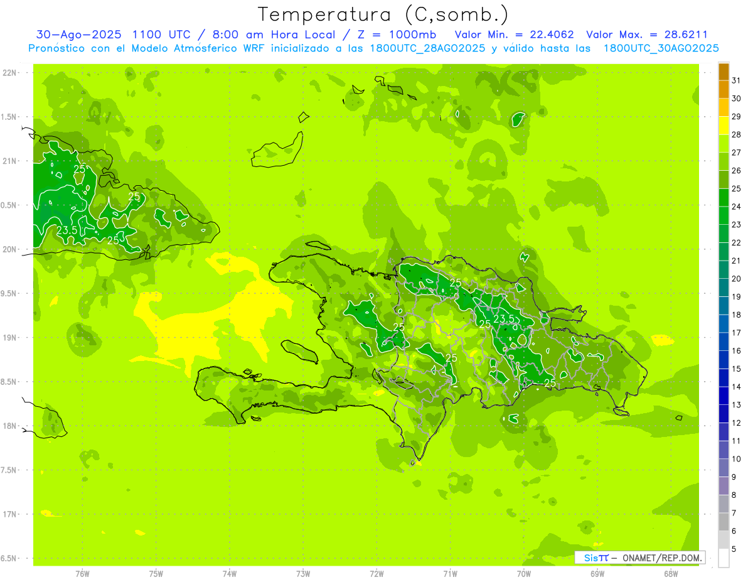Click the '29' label on the colorbar
The image size is (753, 582).
pyautogui.click(x=737, y=116)
